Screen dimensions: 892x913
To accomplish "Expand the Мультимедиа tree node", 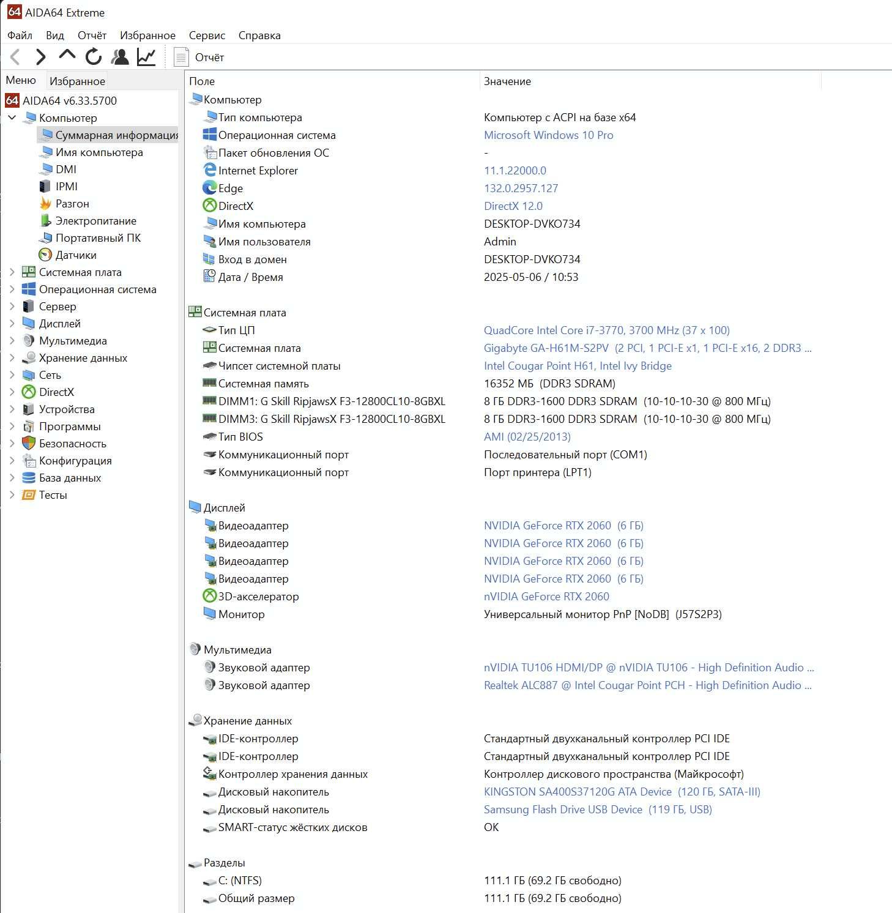I will (12, 340).
